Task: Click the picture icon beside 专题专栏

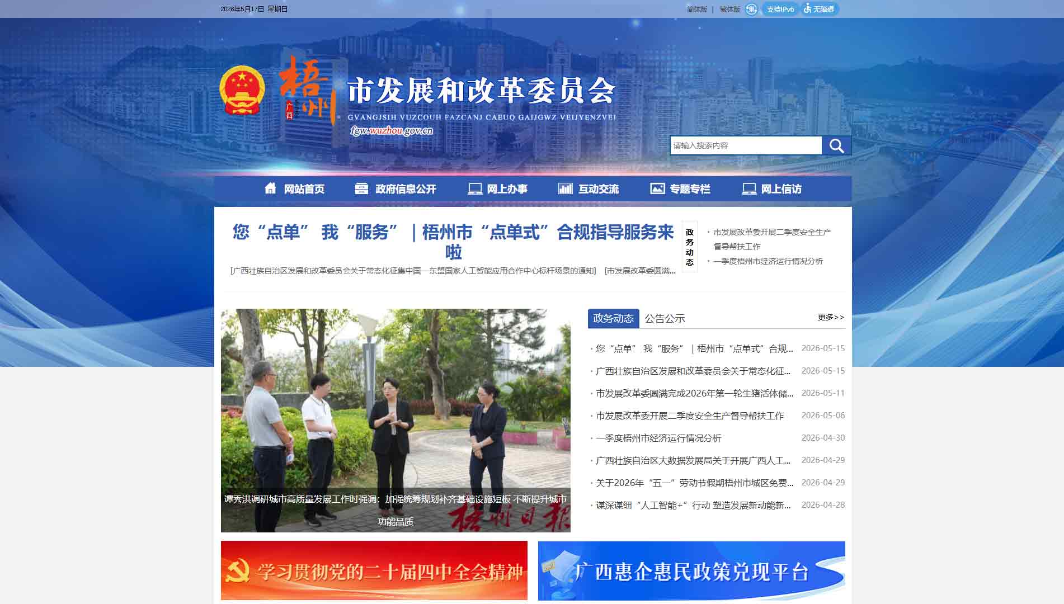Action: tap(657, 188)
